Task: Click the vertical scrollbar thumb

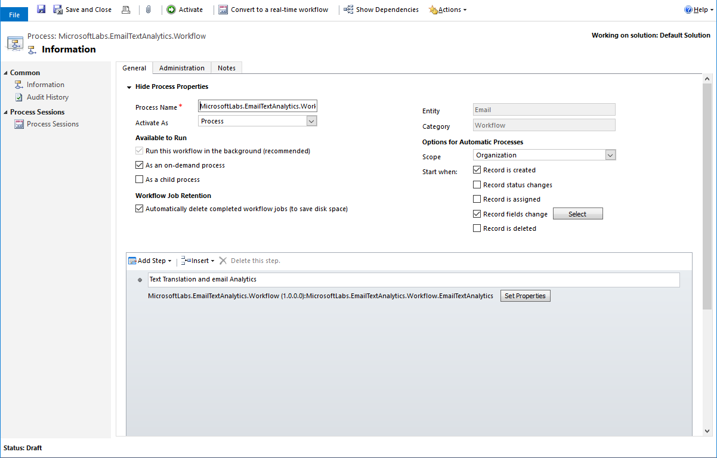Action: [x=707, y=196]
